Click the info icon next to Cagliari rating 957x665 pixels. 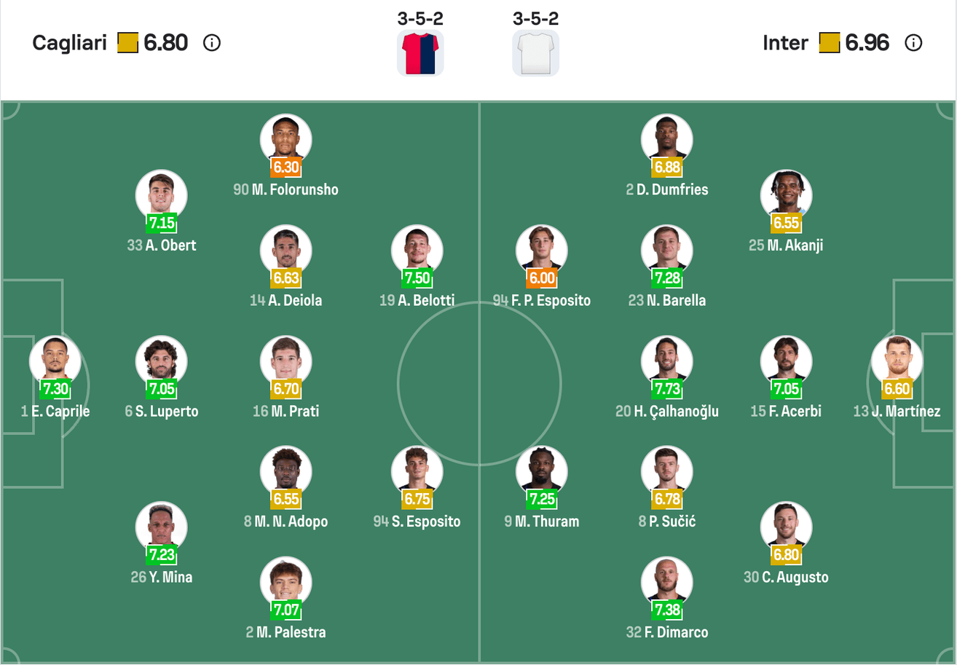[212, 43]
